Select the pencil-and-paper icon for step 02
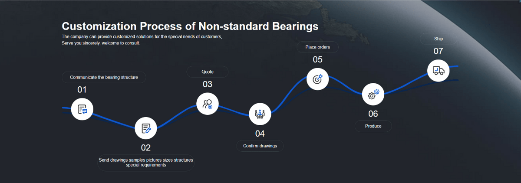 coord(146,128)
